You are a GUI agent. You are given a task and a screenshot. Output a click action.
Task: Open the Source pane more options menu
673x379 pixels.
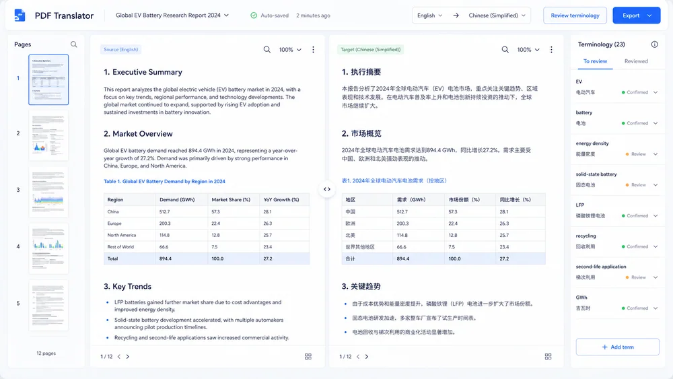coord(314,49)
